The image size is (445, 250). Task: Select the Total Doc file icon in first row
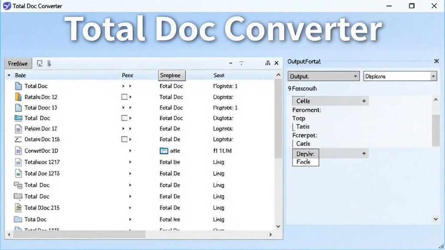click(18, 86)
